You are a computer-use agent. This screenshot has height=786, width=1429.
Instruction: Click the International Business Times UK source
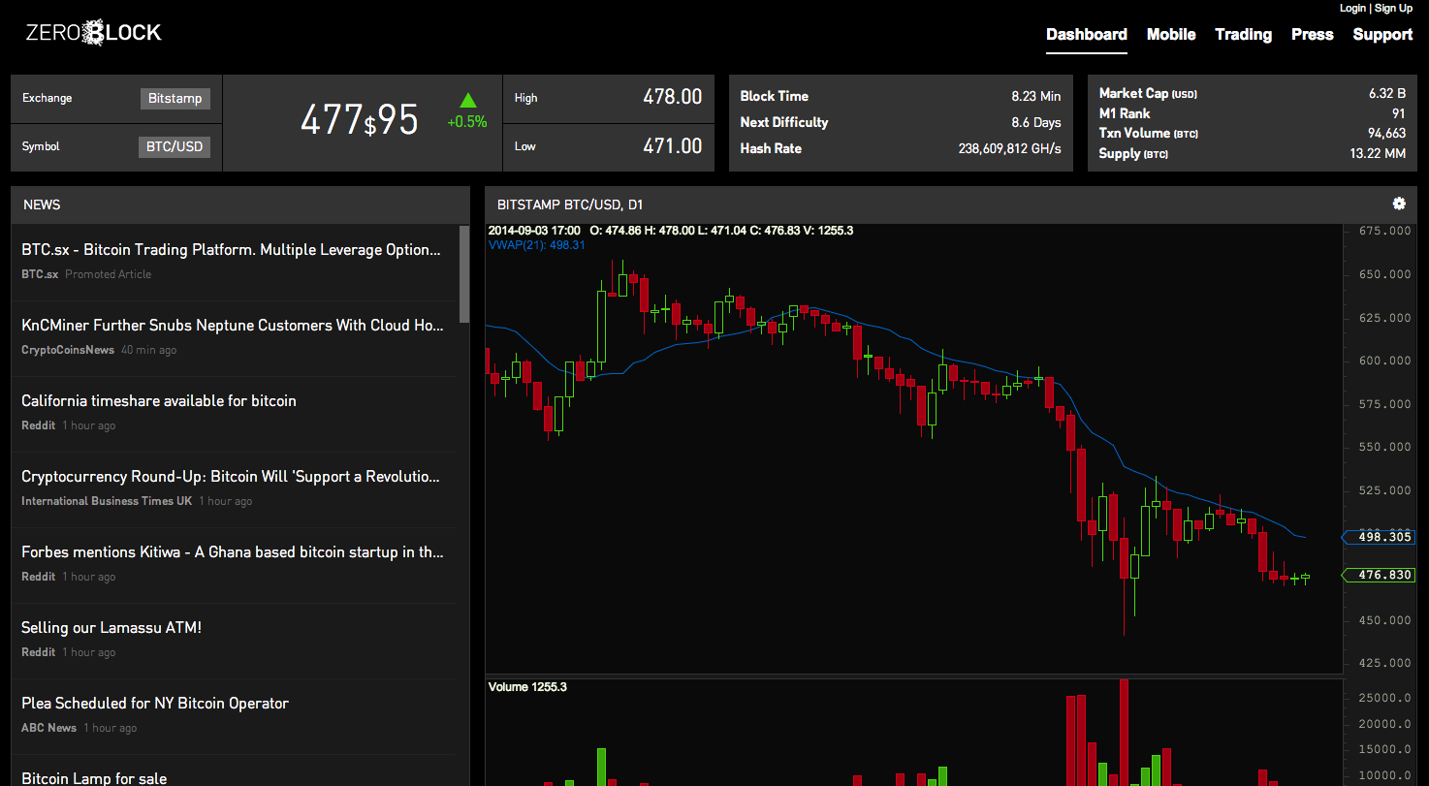[107, 501]
